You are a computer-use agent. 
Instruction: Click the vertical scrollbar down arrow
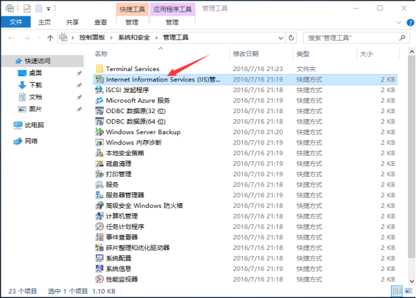pos(411,281)
